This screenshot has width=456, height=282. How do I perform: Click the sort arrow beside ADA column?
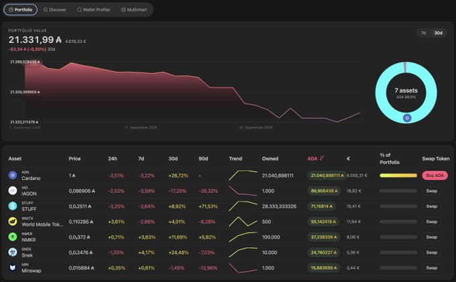(x=322, y=158)
